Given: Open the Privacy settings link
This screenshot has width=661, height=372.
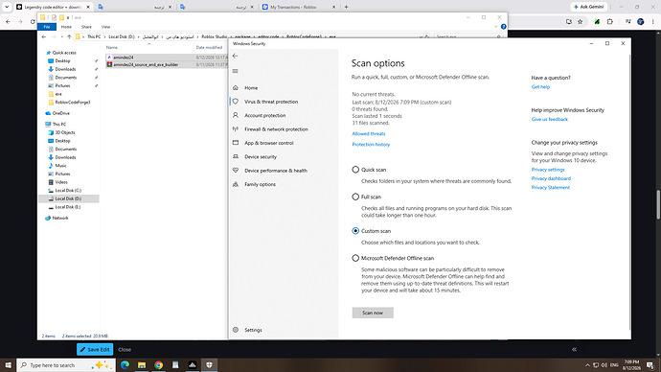Looking at the screenshot, I should pyautogui.click(x=548, y=170).
